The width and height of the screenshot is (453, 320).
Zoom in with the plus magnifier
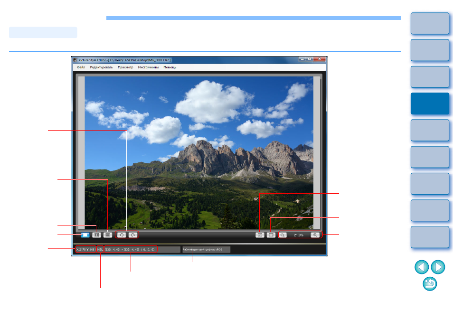pos(315,235)
